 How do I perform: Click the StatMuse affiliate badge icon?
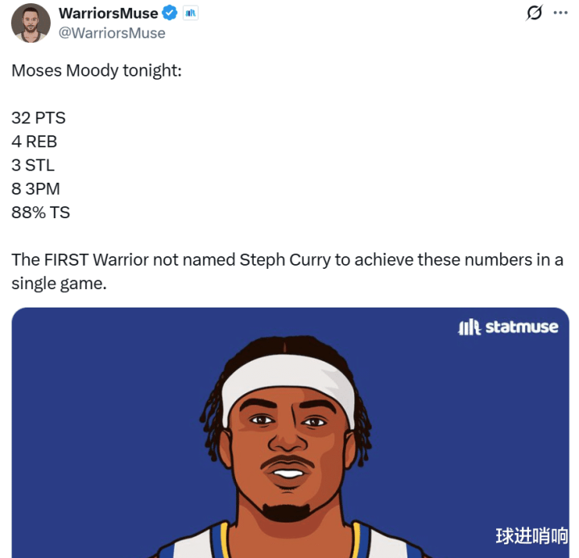(x=191, y=14)
